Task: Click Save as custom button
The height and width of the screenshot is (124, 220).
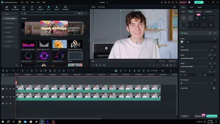Action: (212, 116)
